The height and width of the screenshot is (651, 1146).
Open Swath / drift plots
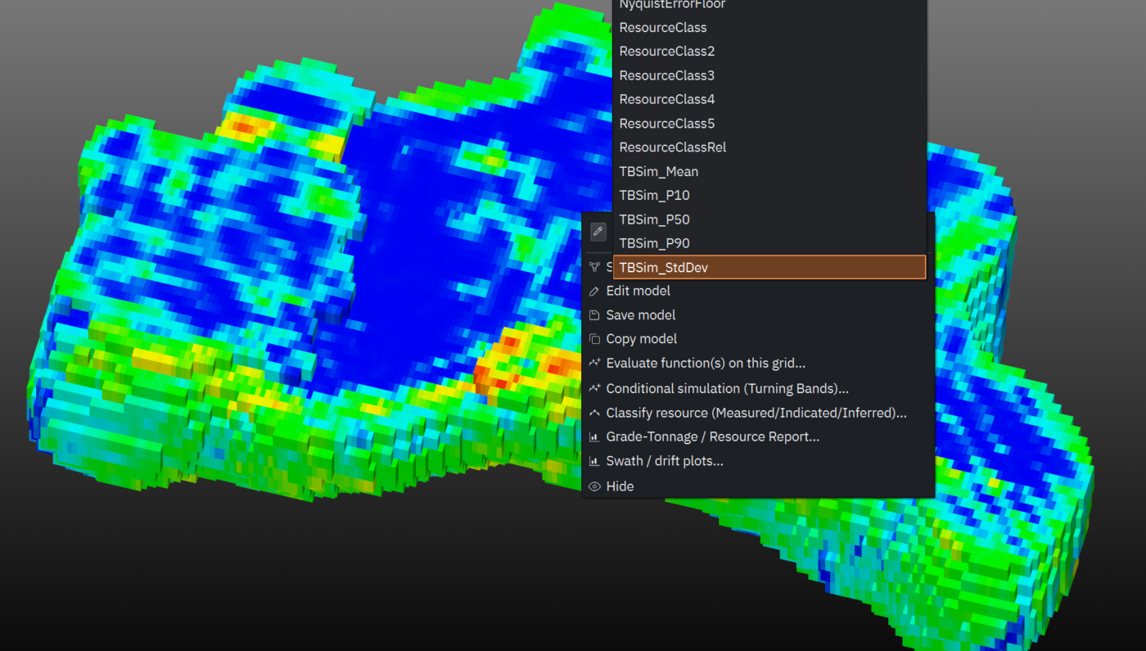tap(758, 461)
